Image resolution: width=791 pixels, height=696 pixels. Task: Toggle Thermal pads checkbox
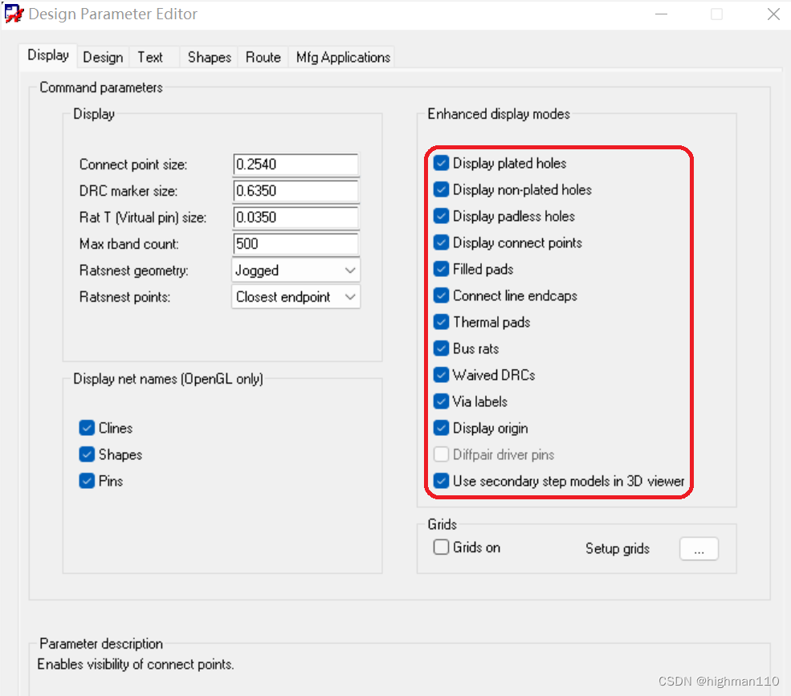coord(441,322)
